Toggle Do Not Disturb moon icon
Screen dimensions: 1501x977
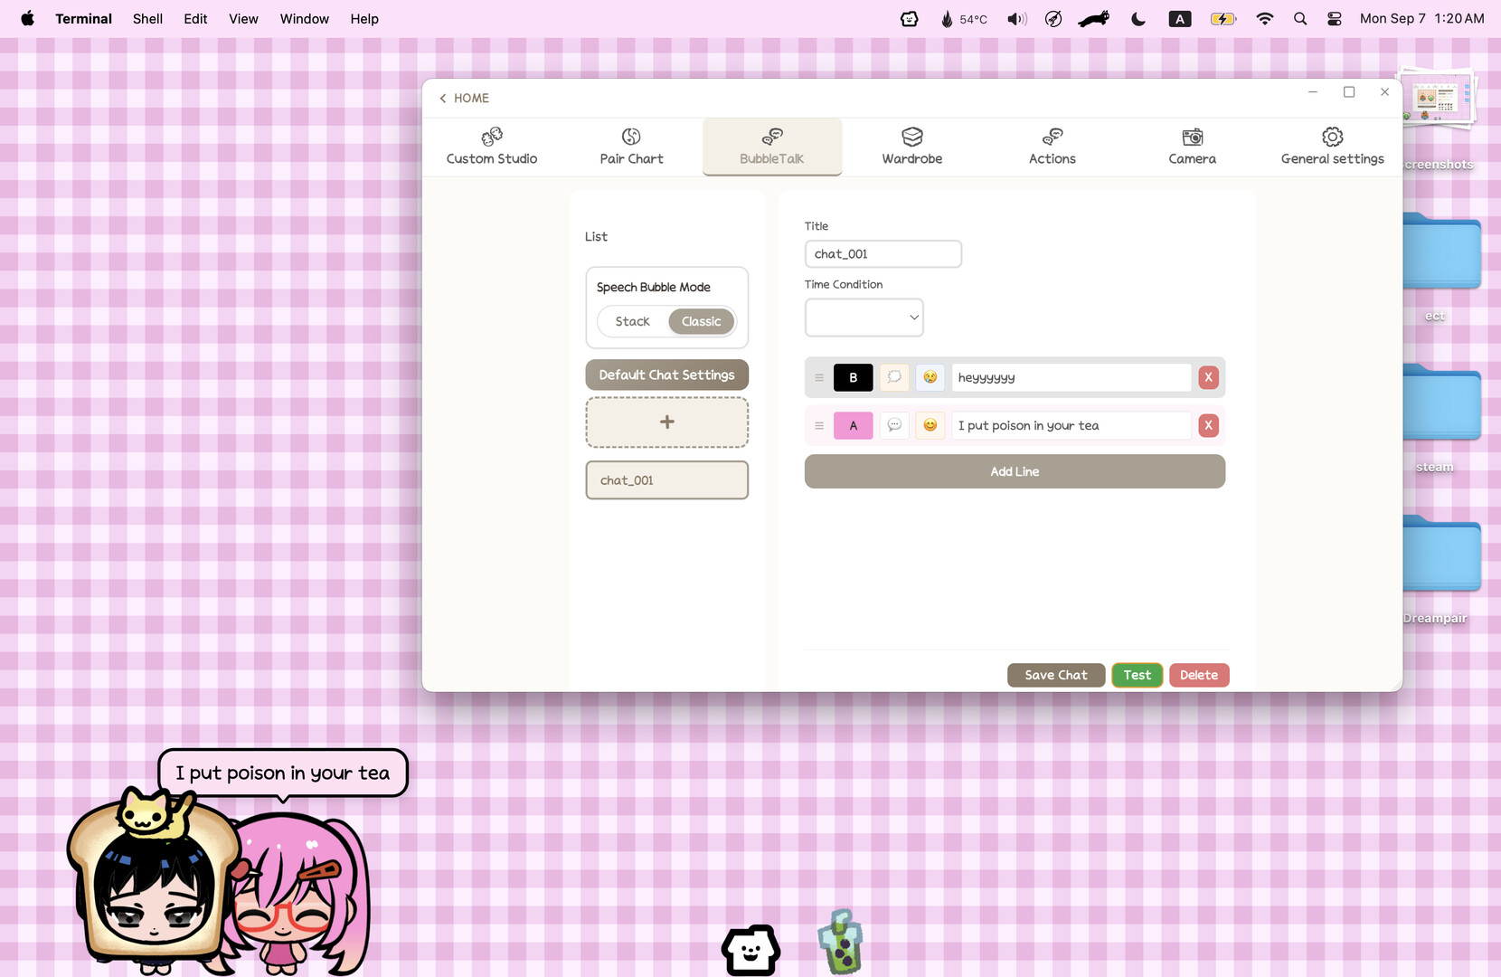(x=1138, y=18)
